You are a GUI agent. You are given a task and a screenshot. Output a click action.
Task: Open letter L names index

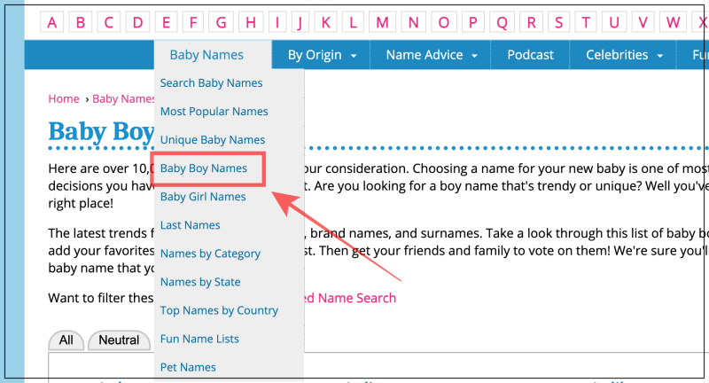(353, 22)
